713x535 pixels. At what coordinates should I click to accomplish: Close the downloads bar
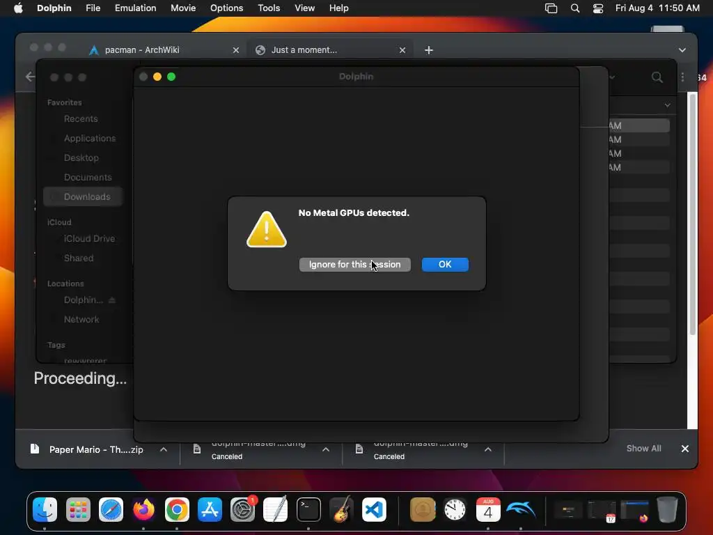tap(685, 449)
